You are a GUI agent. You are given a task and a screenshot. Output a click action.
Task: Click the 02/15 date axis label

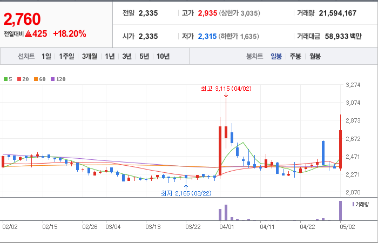coord(50,227)
